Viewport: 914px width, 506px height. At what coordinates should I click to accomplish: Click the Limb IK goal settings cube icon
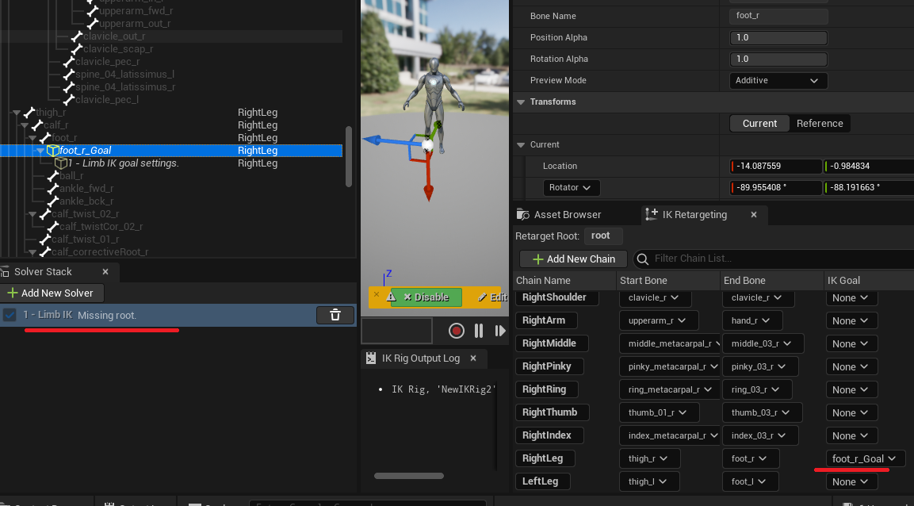(x=60, y=163)
